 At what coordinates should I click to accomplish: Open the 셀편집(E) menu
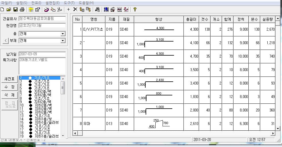(x=52, y=3)
